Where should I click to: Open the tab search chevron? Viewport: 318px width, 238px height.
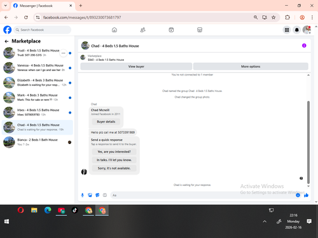point(6,6)
